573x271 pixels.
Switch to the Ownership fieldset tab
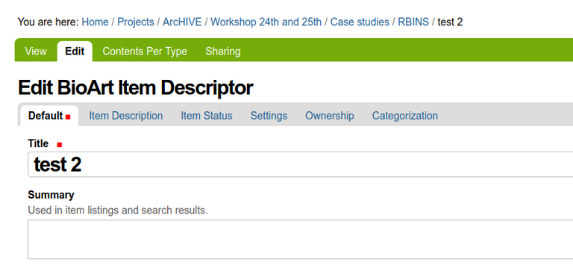330,116
